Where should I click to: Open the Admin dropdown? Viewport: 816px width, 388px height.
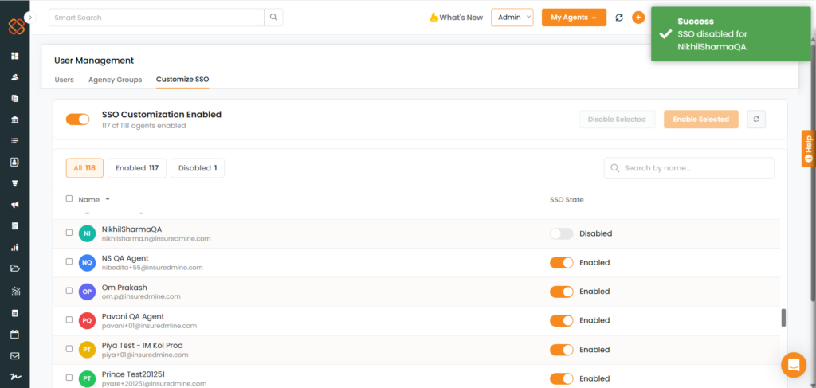pyautogui.click(x=512, y=18)
